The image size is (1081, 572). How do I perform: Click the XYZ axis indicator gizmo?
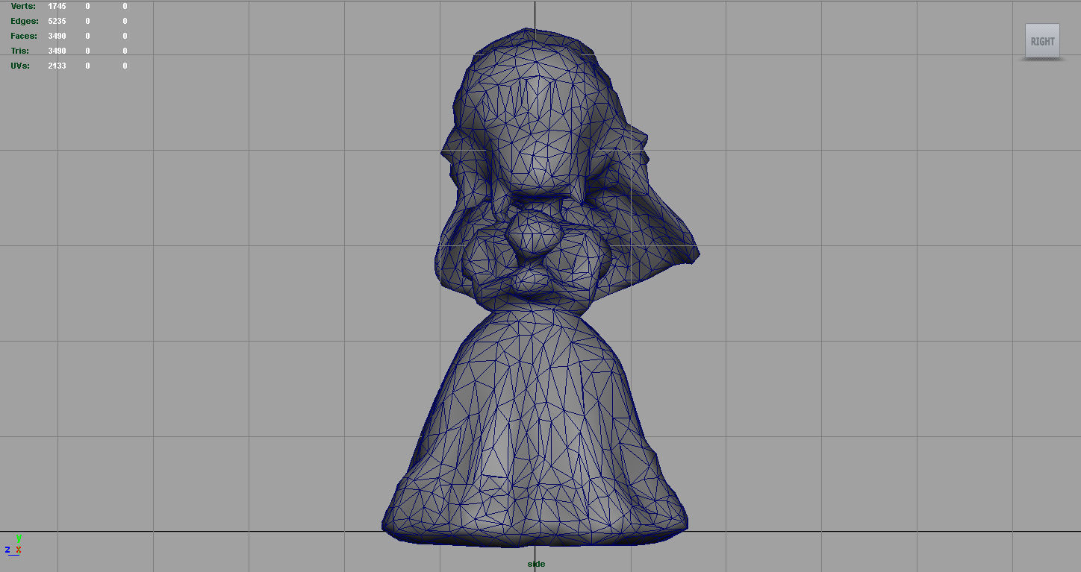[13, 546]
